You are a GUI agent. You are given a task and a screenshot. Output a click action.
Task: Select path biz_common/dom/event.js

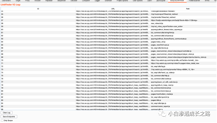[x=161, y=88]
